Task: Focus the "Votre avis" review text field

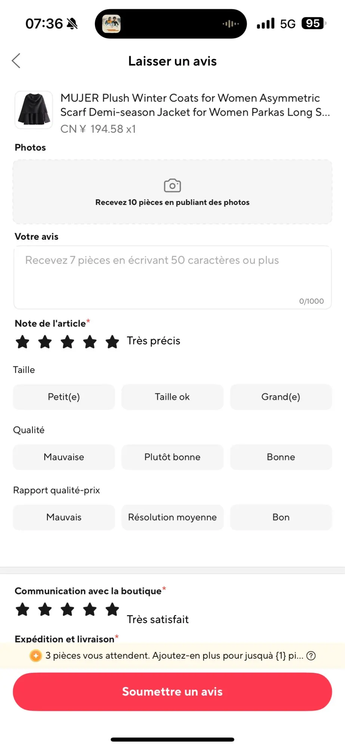Action: coord(172,277)
